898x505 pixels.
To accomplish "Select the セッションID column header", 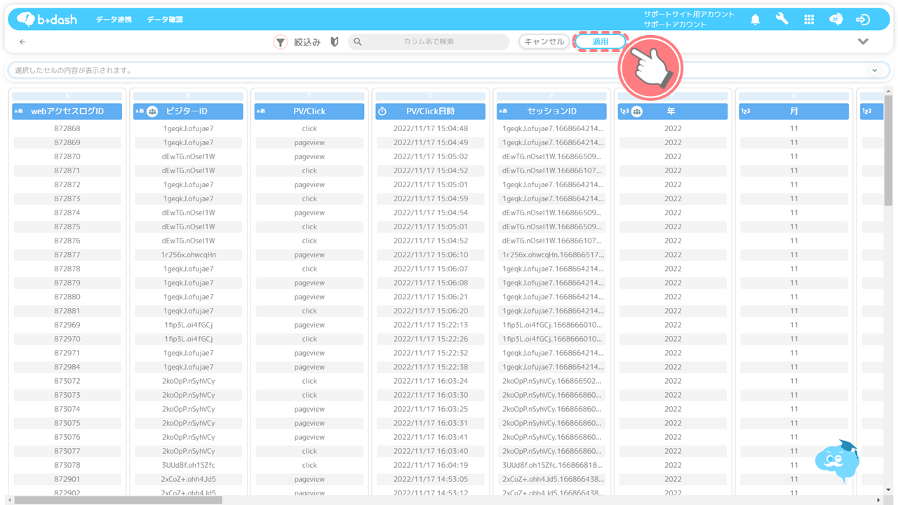I will pos(551,111).
